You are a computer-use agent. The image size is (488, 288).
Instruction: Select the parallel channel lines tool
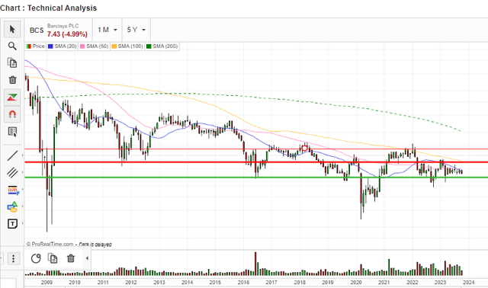[x=12, y=172]
